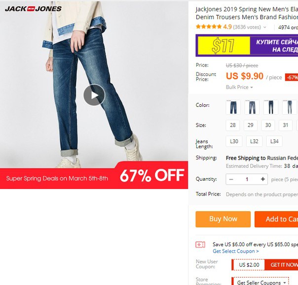Select size 30

(x=268, y=125)
